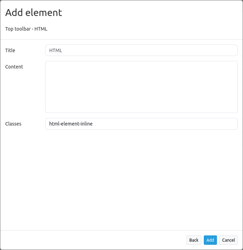Screen dimensions: 243x250
Task: Confirm adding the HTML element
Action: click(x=210, y=240)
